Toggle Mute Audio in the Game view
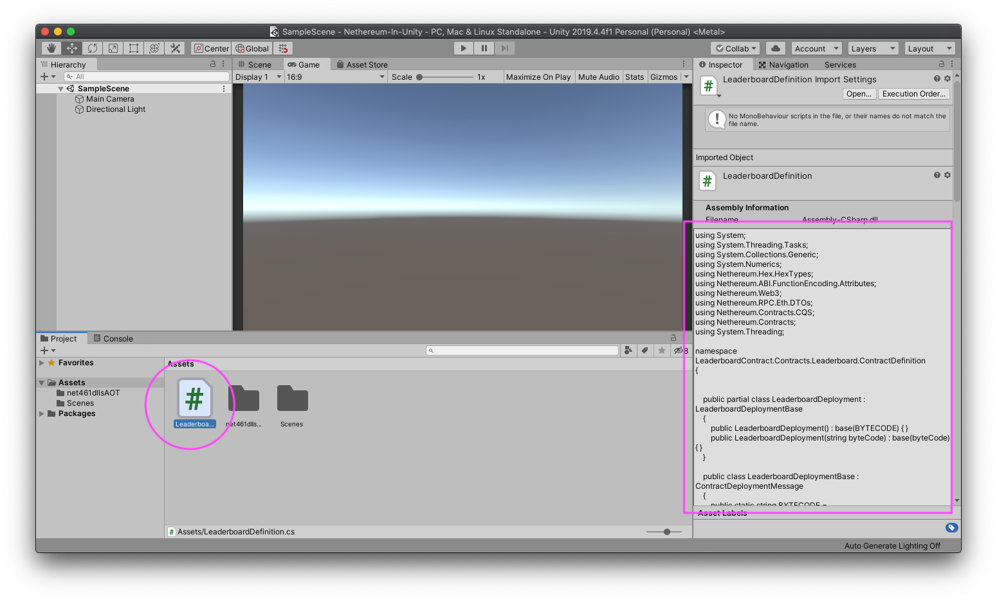This screenshot has height=600, width=997. coord(598,77)
